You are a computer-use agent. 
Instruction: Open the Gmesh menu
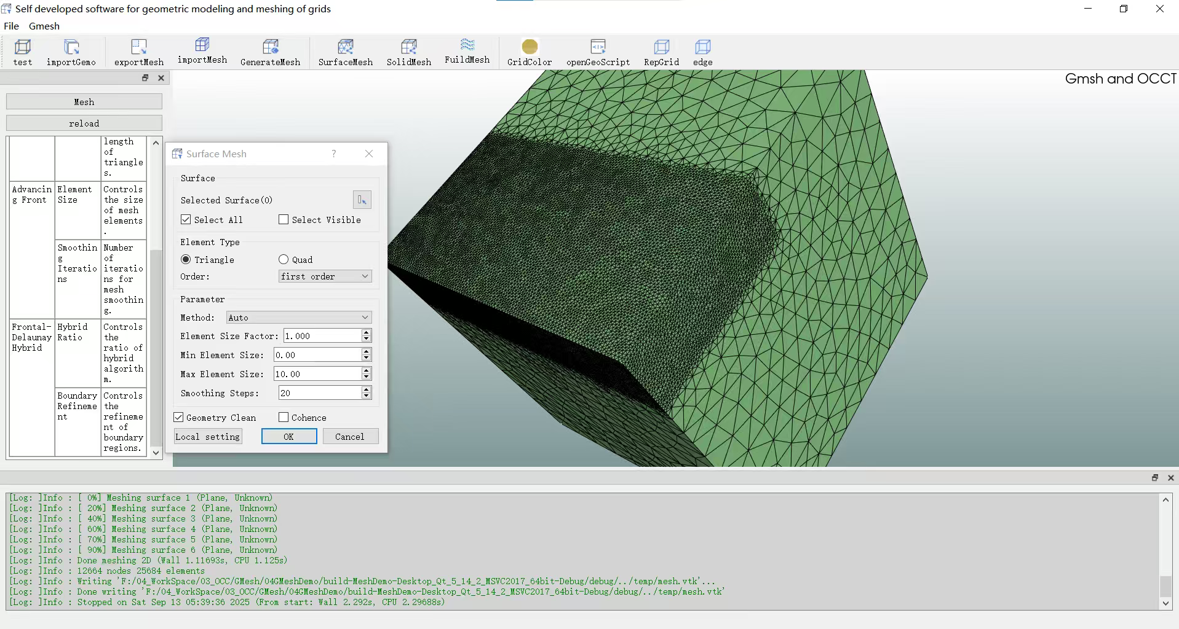(44, 26)
